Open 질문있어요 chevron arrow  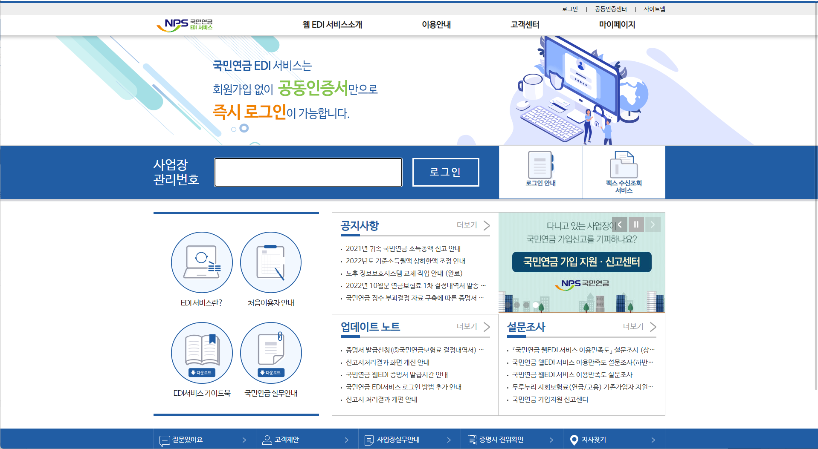tap(244, 440)
